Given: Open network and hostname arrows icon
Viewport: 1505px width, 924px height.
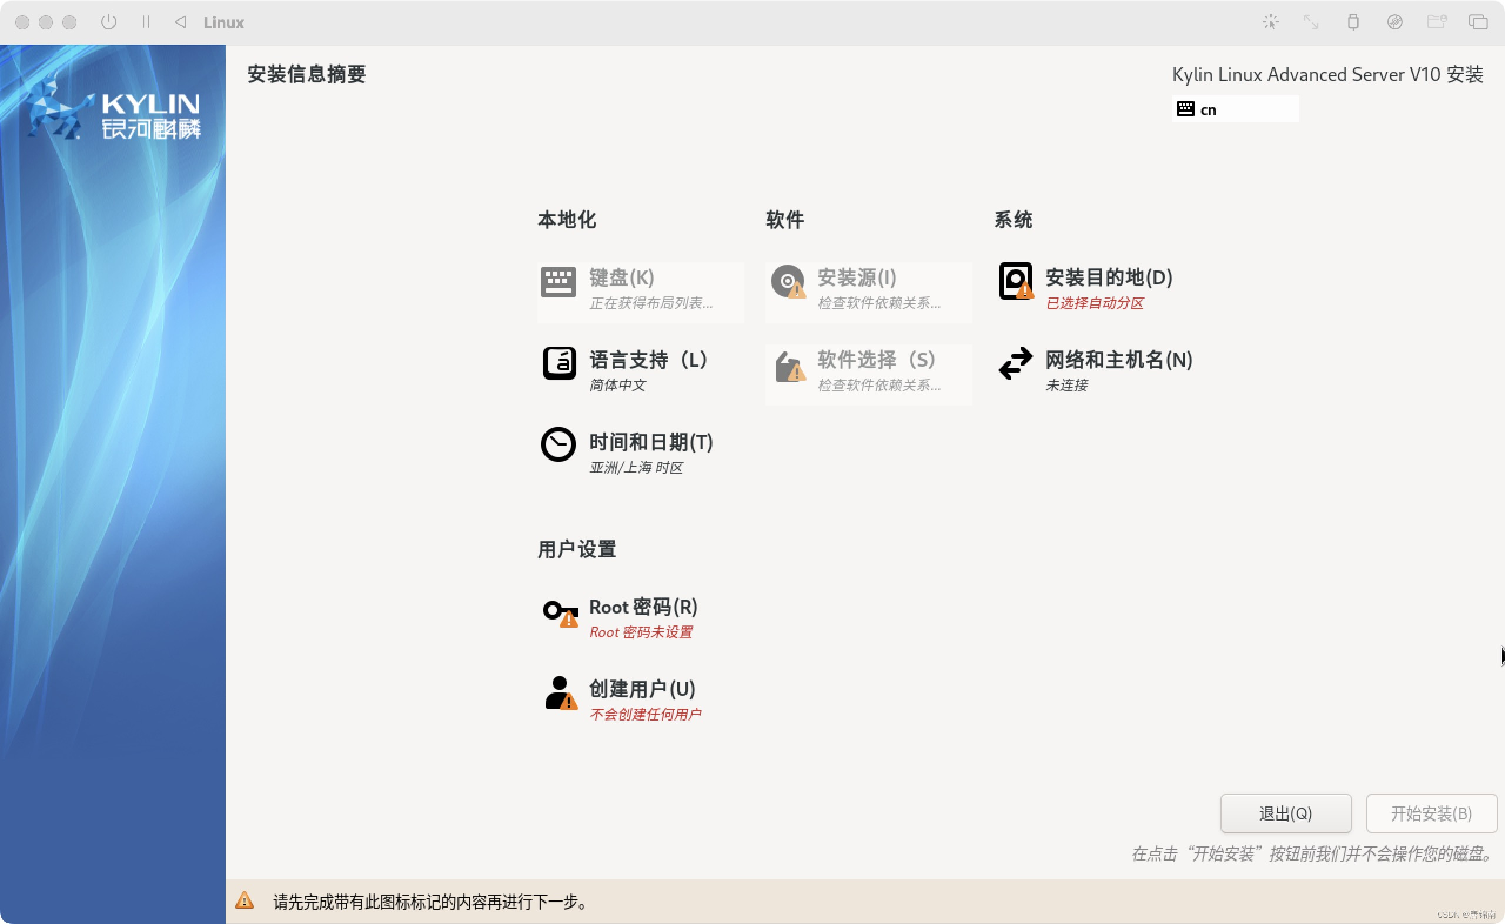Looking at the screenshot, I should point(1015,364).
